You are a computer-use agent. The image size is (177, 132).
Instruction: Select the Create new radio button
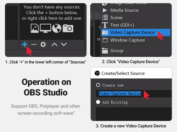tap(98, 85)
